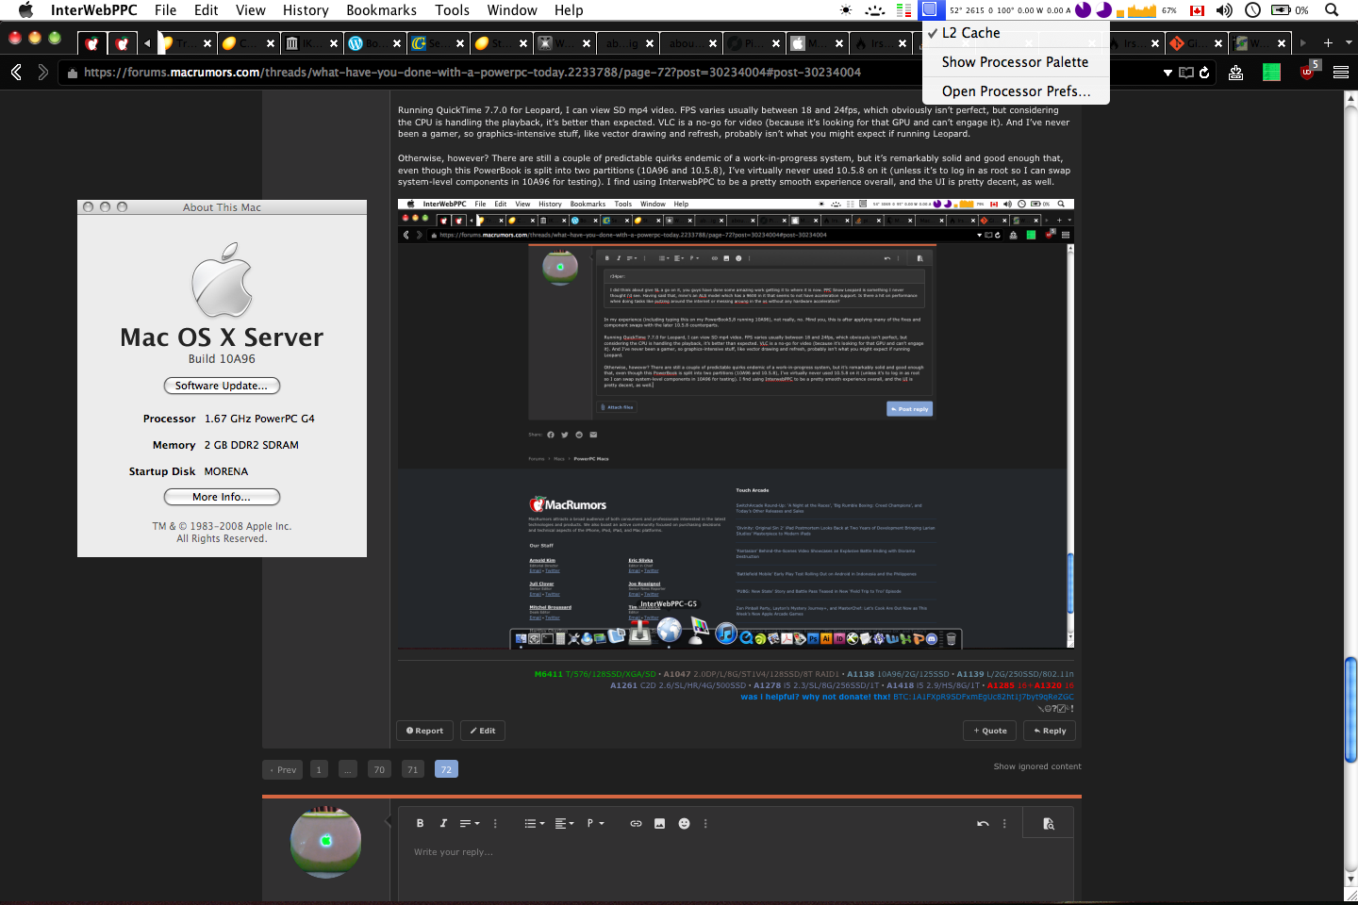Go to page 71
1358x905 pixels.
tap(412, 769)
